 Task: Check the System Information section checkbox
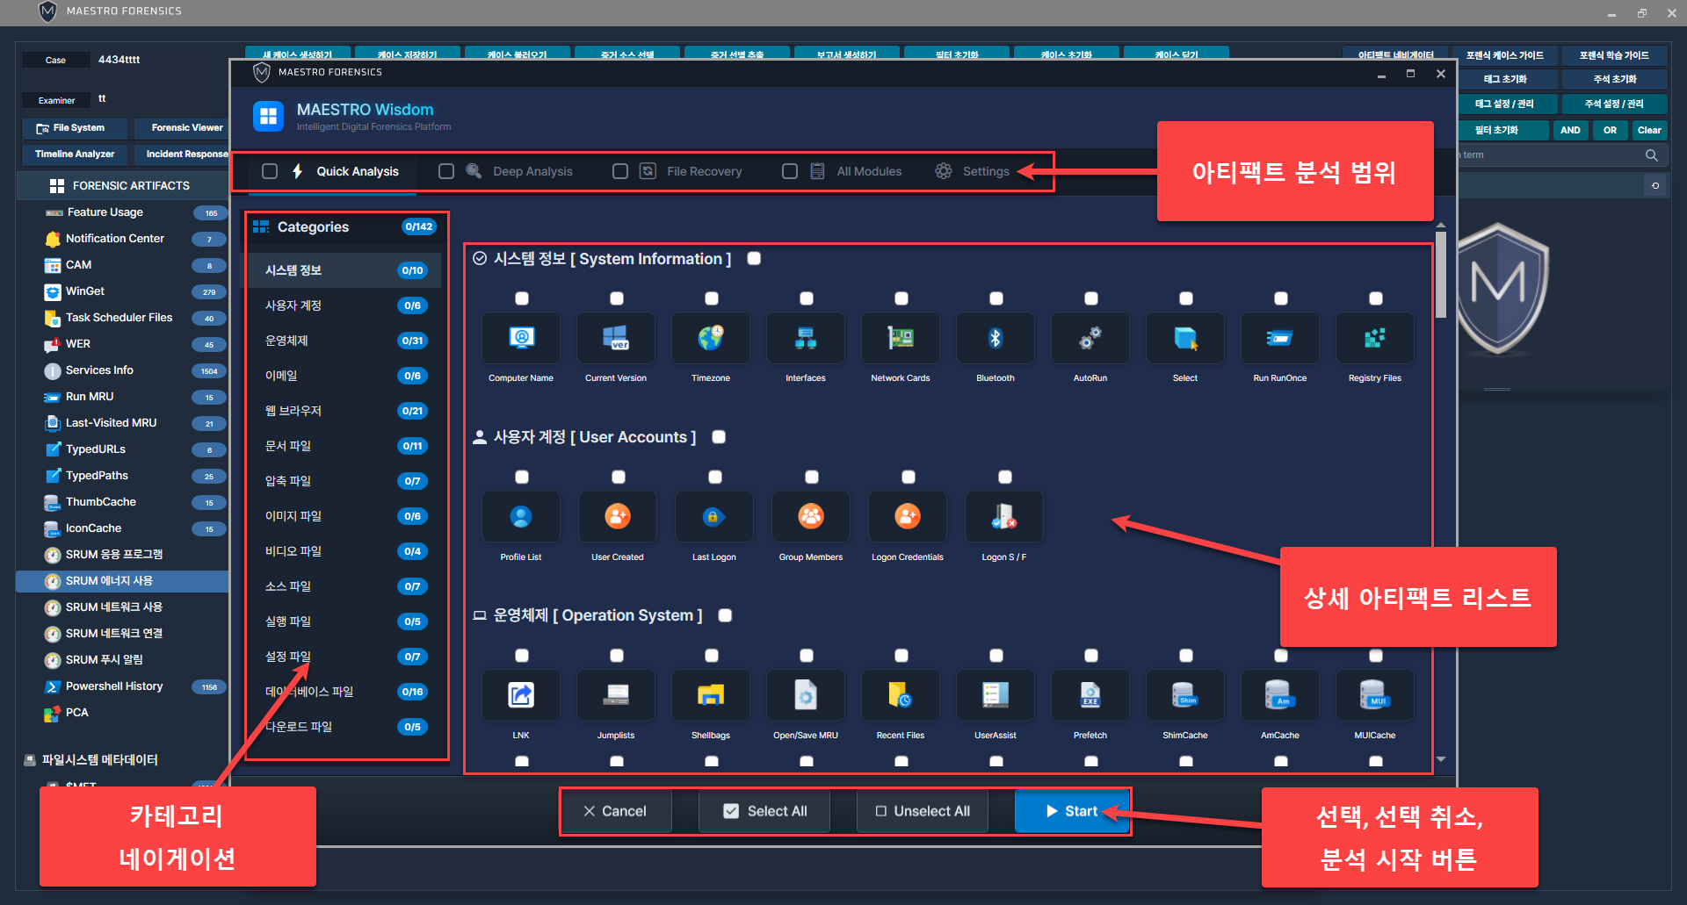(x=754, y=259)
